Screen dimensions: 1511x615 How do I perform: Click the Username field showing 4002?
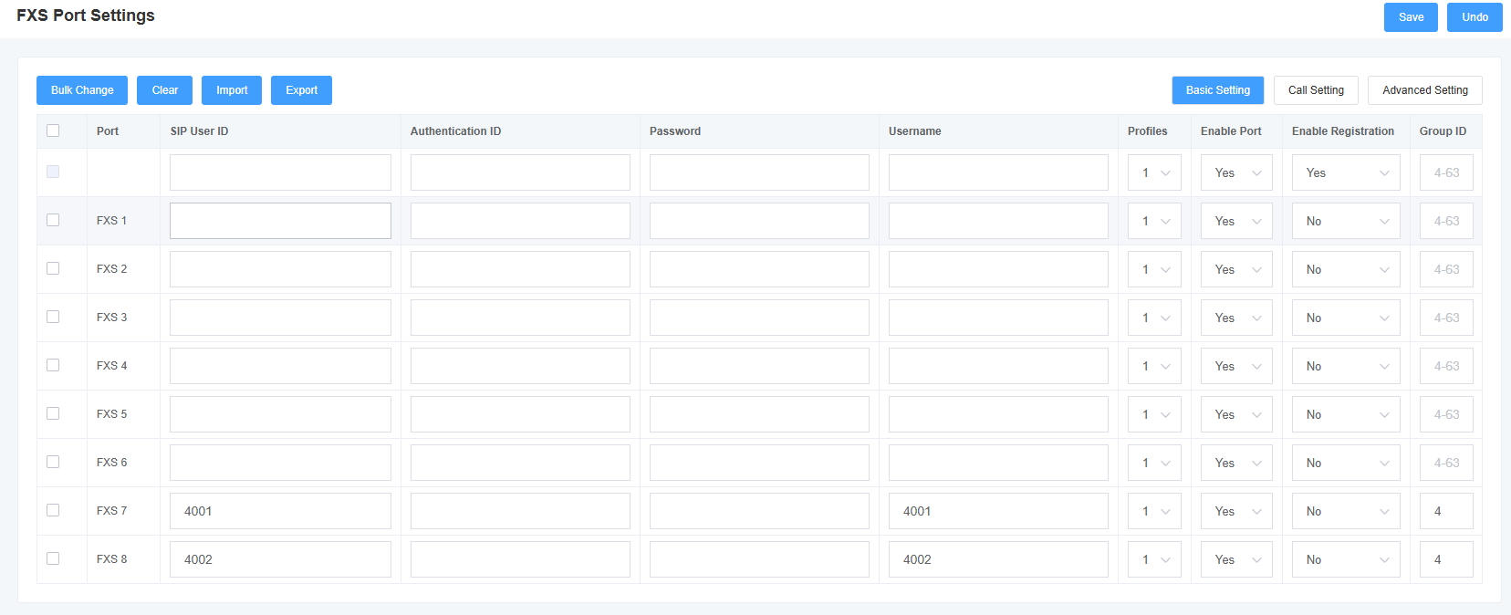[998, 559]
